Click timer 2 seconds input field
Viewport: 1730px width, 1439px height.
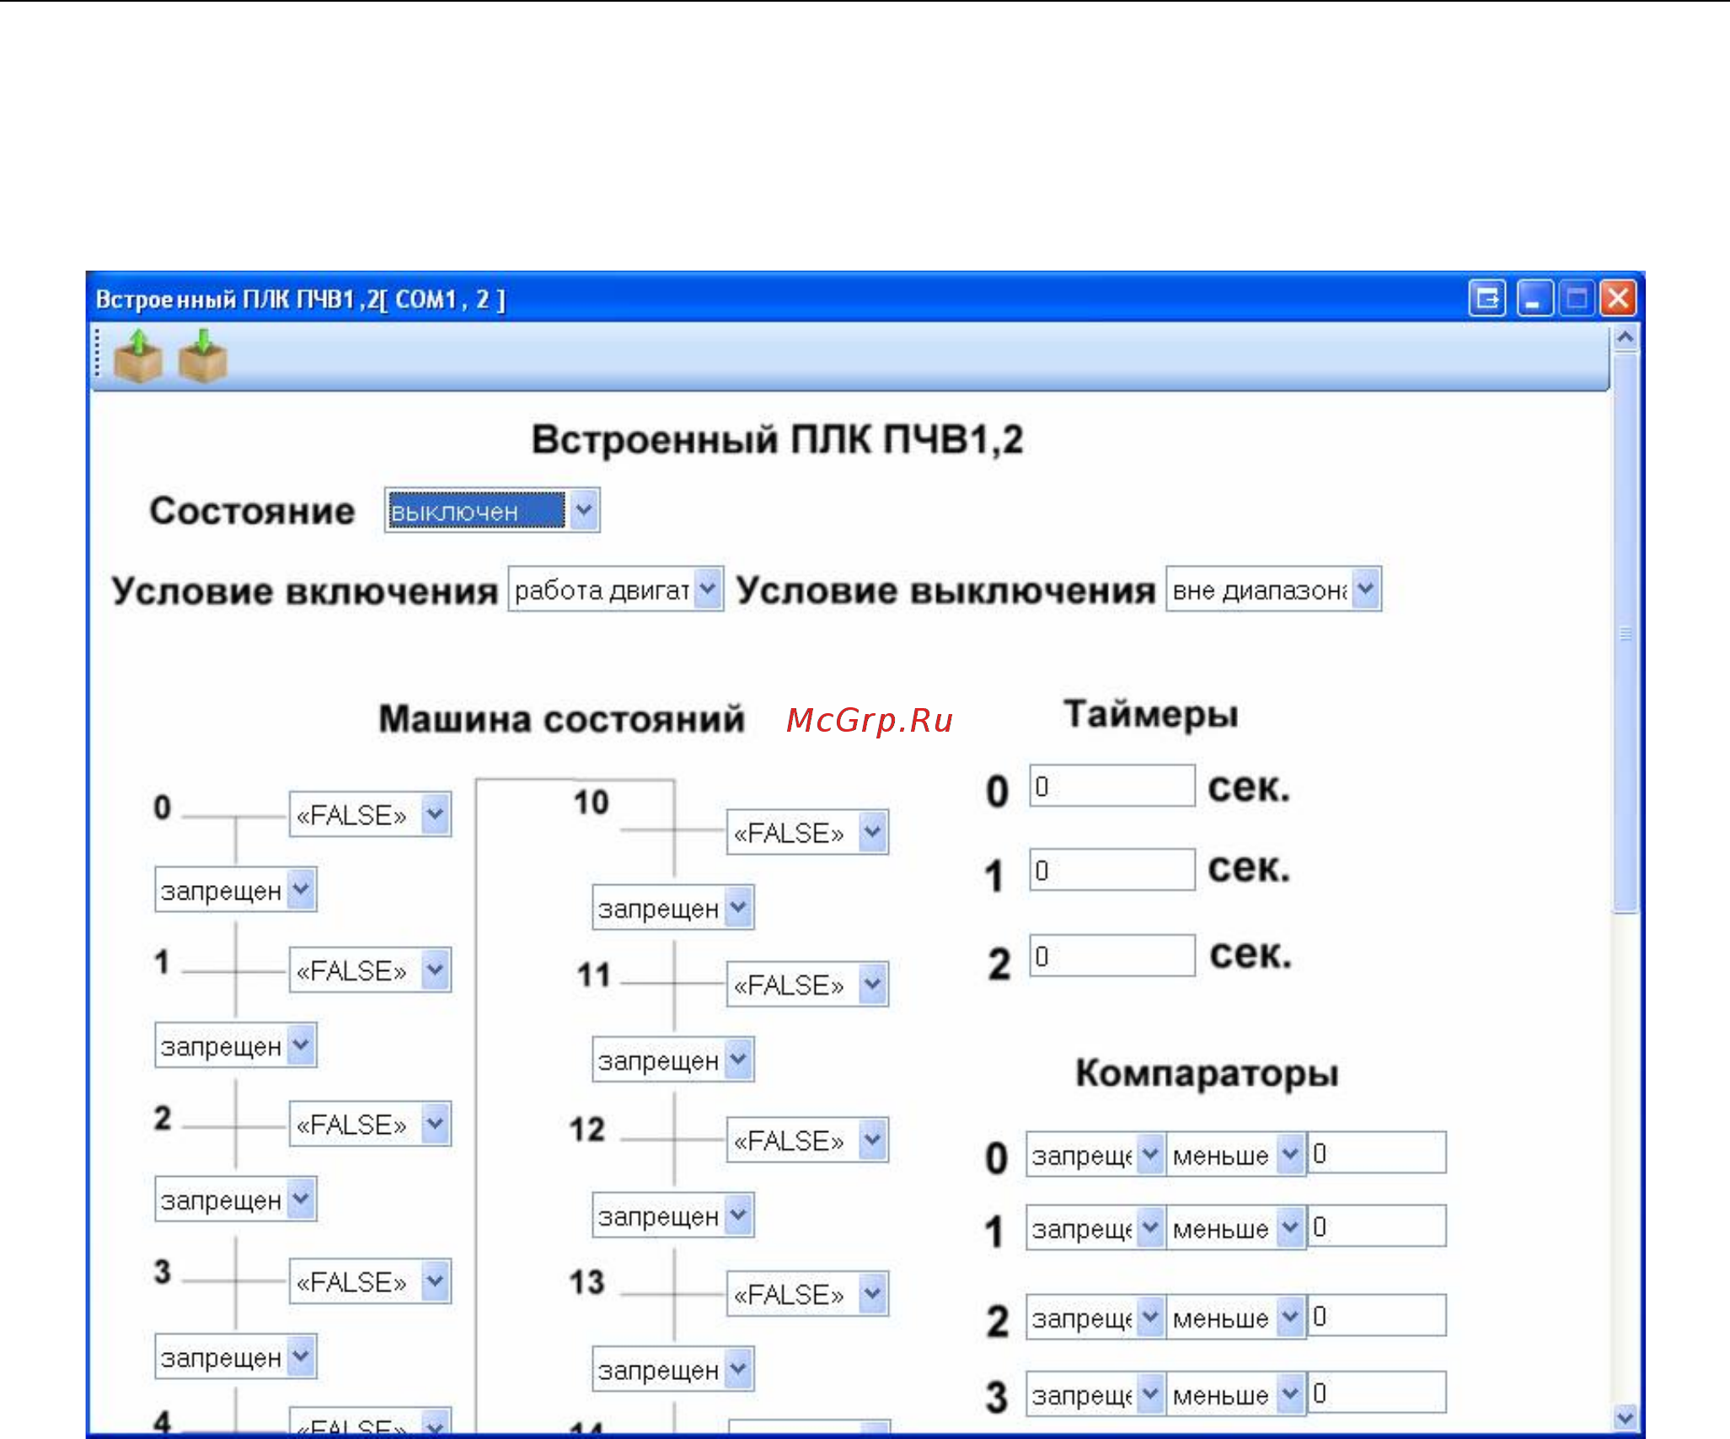(1112, 956)
